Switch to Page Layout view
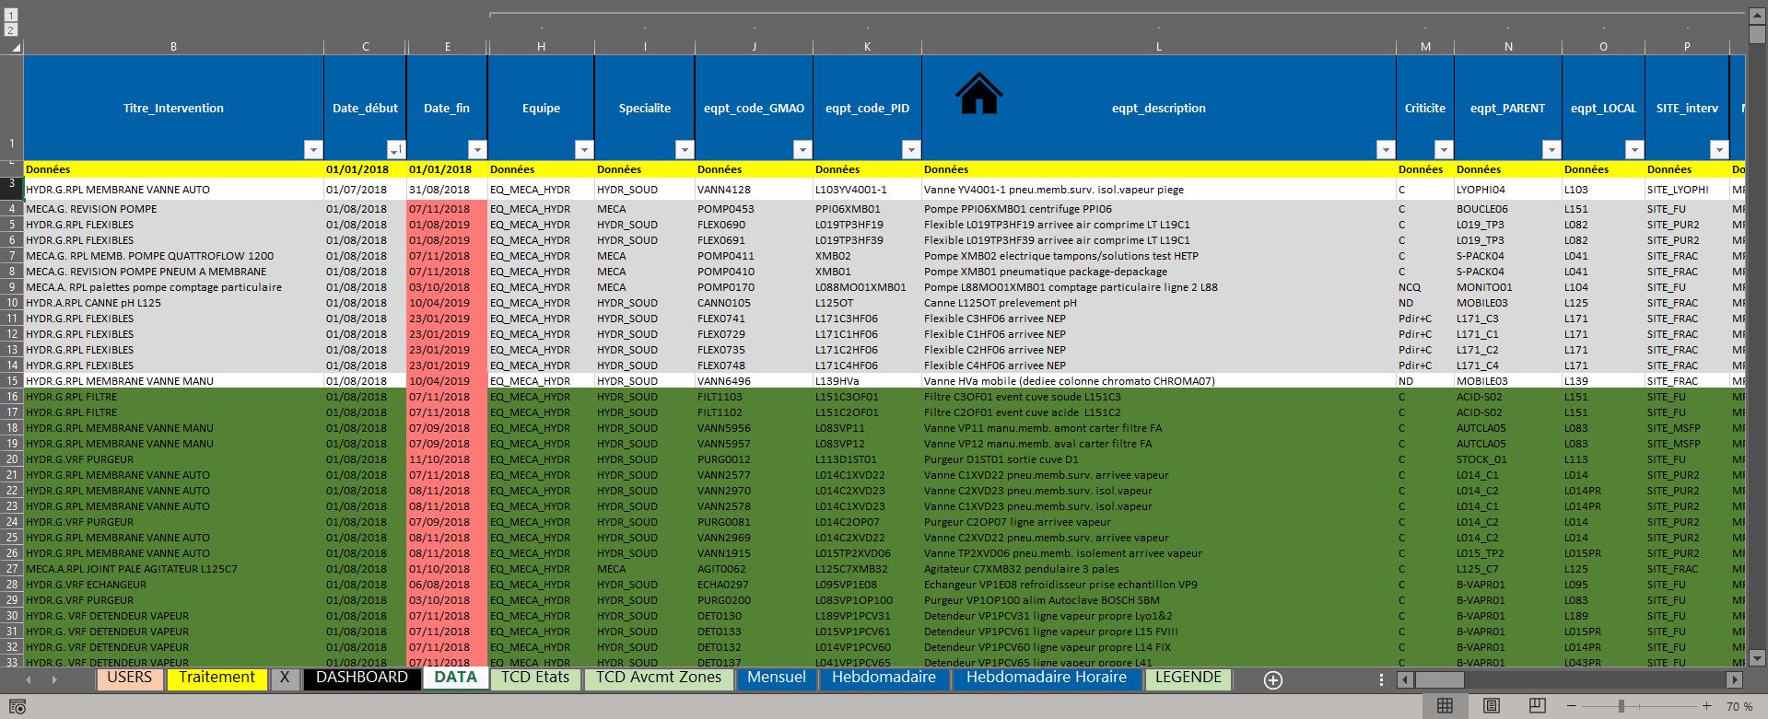 click(x=1492, y=705)
